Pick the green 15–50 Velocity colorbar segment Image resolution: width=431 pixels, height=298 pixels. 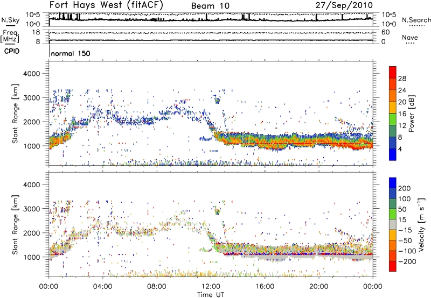click(x=393, y=214)
